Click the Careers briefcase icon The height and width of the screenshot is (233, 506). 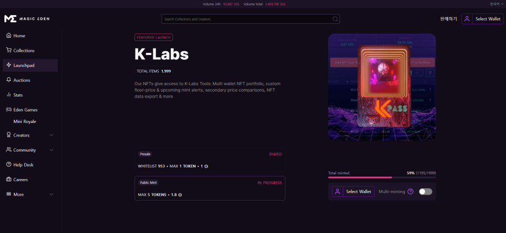coord(9,179)
